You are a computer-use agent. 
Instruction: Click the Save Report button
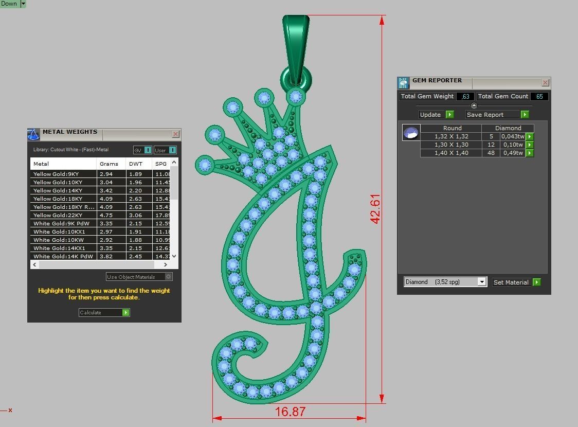tap(493, 115)
